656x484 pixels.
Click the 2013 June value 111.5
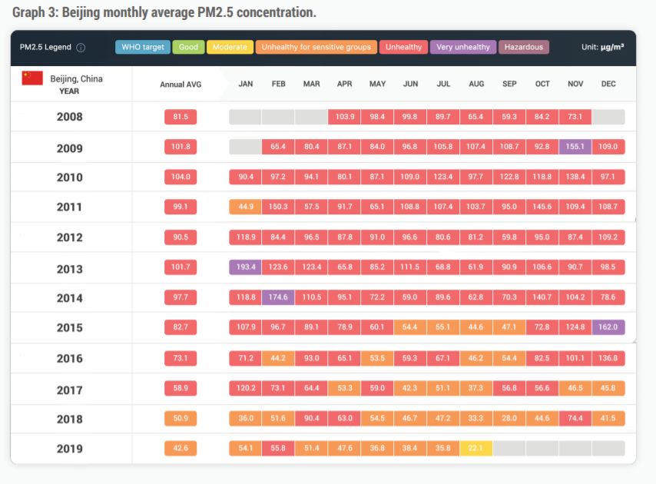pos(410,267)
